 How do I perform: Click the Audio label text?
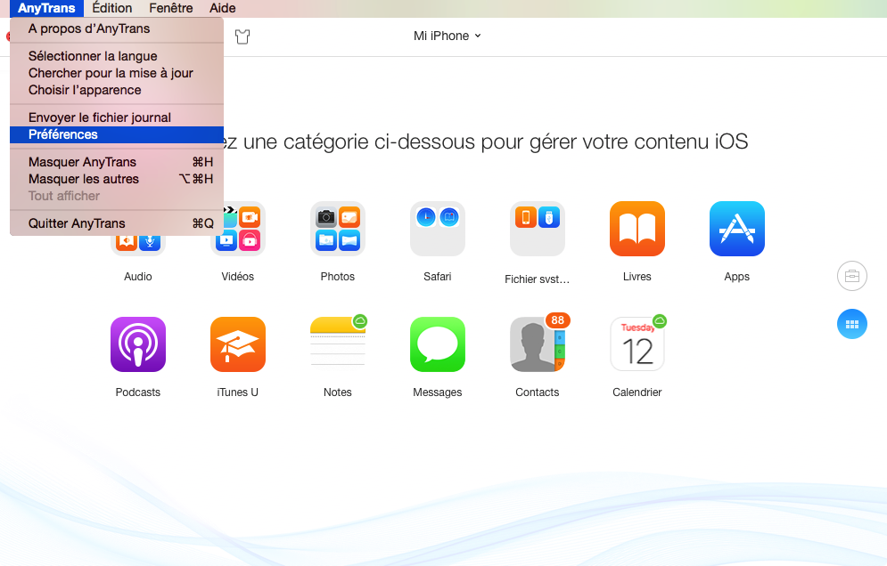pyautogui.click(x=138, y=277)
